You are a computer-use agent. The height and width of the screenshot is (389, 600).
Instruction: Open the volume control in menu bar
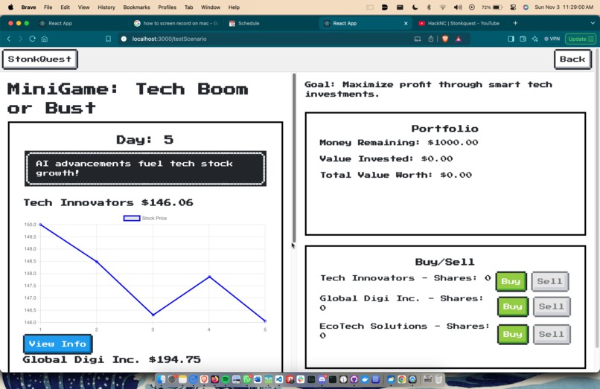(x=458, y=7)
